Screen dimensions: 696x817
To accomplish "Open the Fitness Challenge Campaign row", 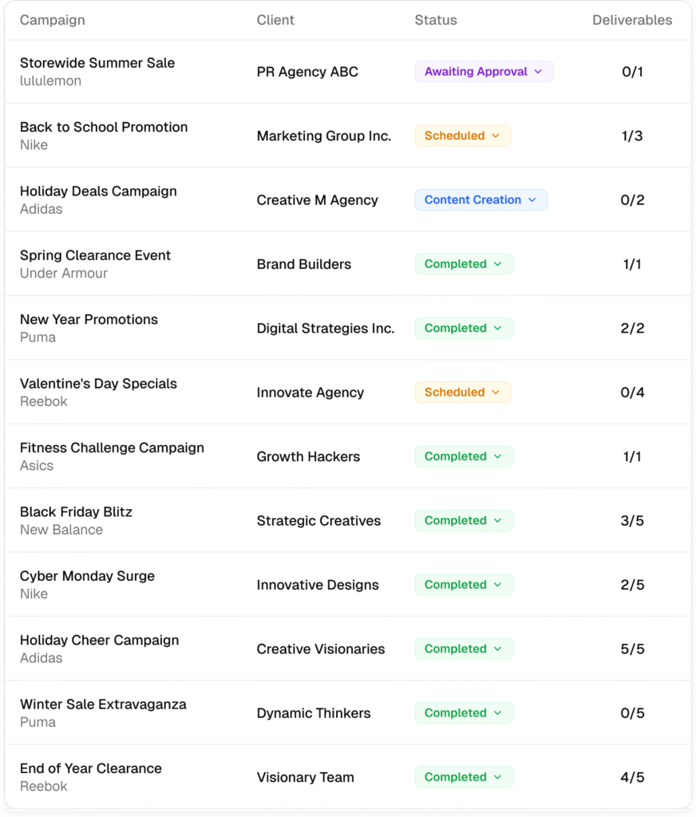I will click(x=112, y=448).
